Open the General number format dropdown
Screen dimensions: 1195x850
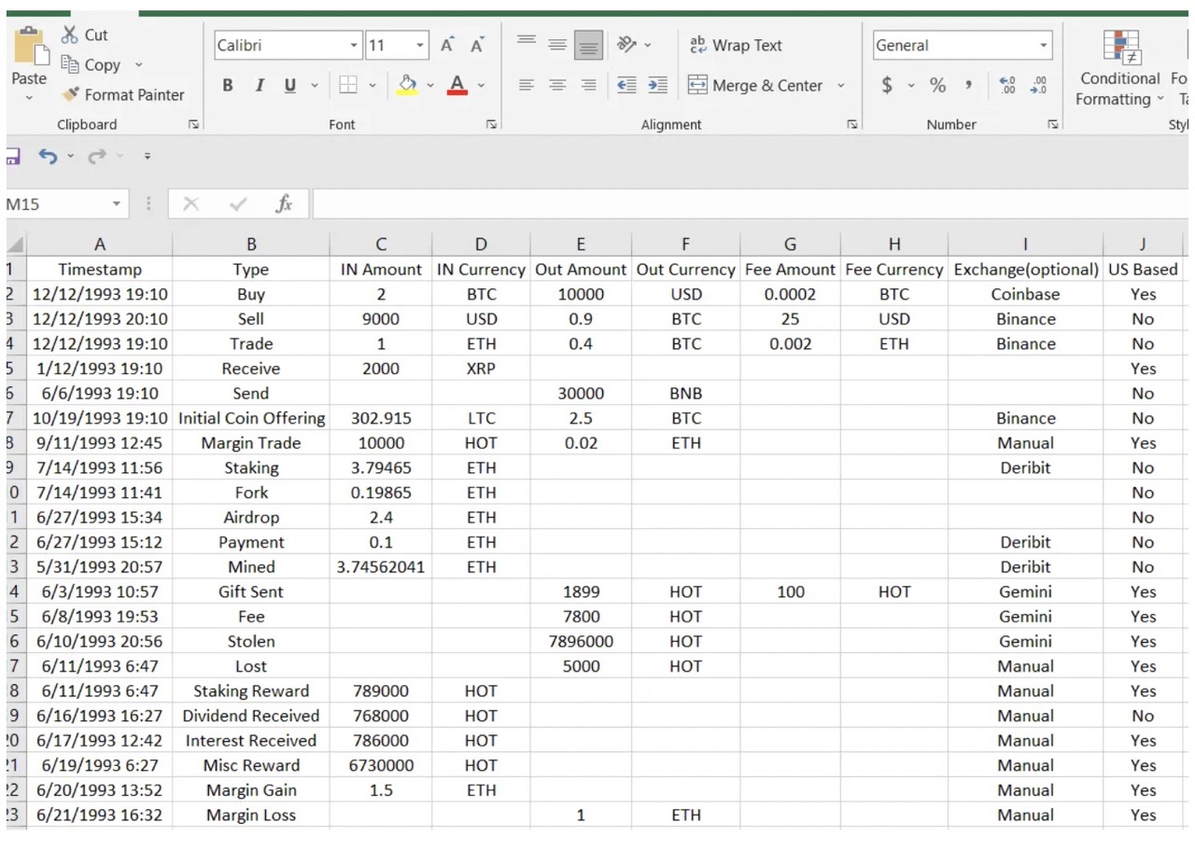tap(1044, 45)
